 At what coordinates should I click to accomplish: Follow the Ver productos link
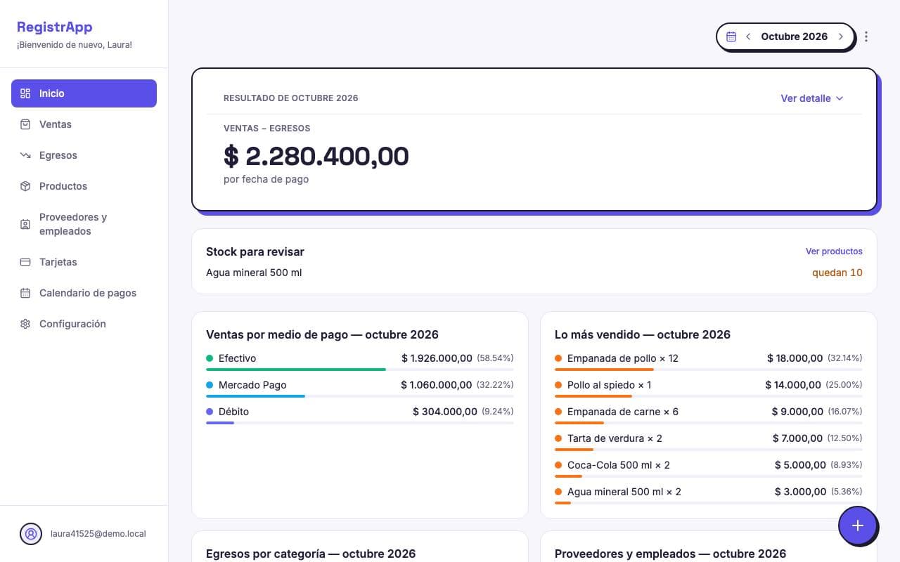[x=834, y=251]
